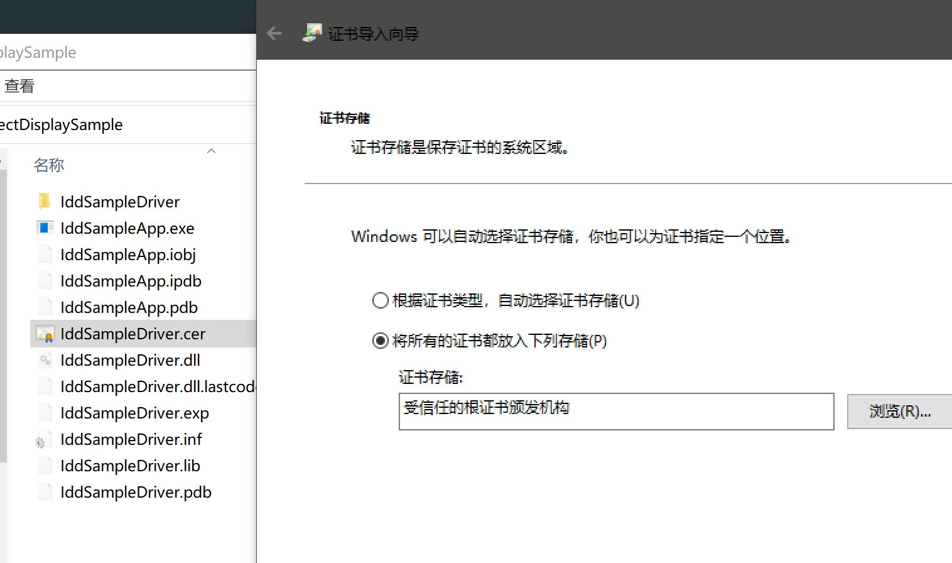Select place all certificates in store (P)
The width and height of the screenshot is (952, 563).
click(381, 341)
